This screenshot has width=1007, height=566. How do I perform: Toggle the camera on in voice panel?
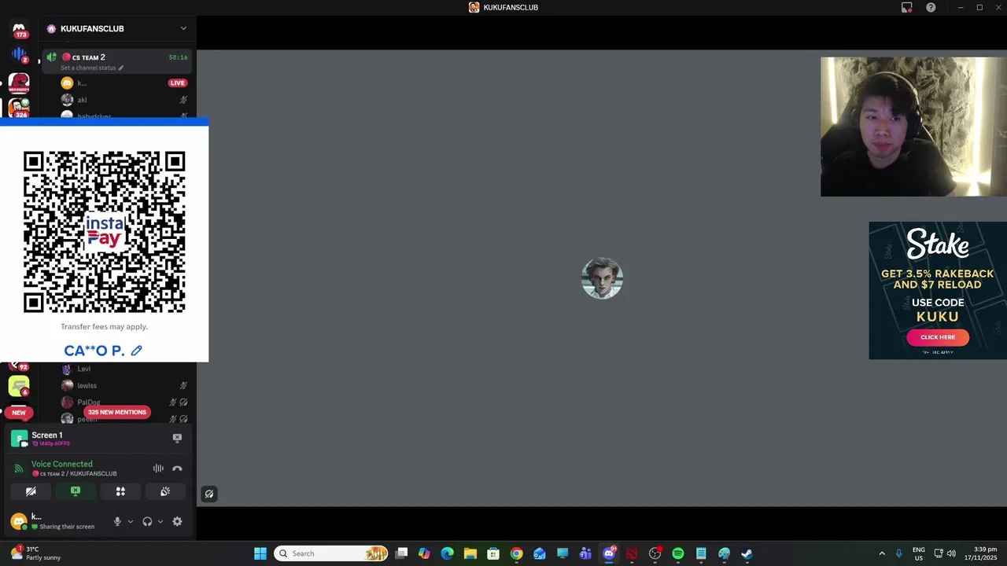point(31,491)
